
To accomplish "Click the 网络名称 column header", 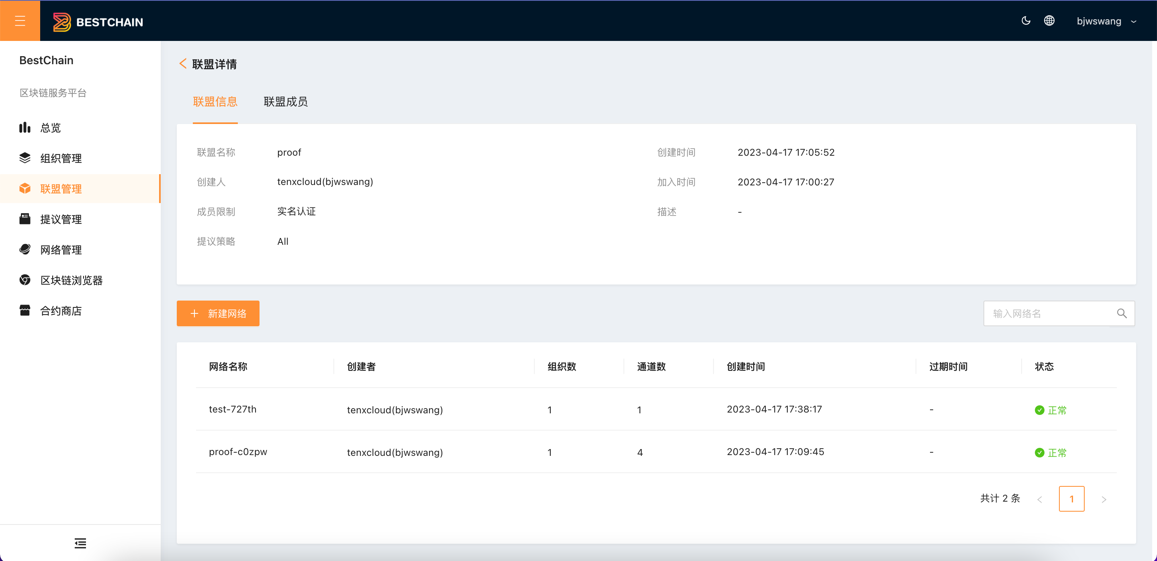I will (228, 366).
